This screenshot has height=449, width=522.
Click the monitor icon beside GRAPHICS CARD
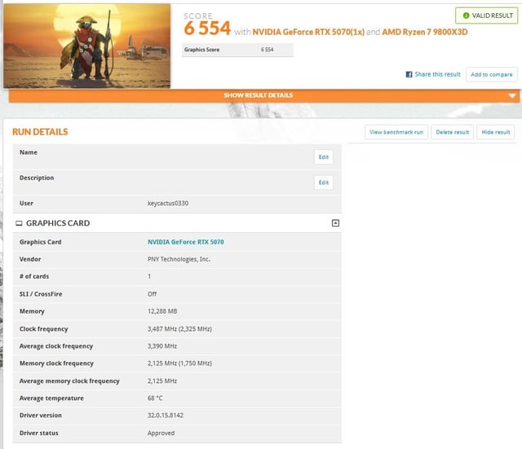(x=19, y=223)
